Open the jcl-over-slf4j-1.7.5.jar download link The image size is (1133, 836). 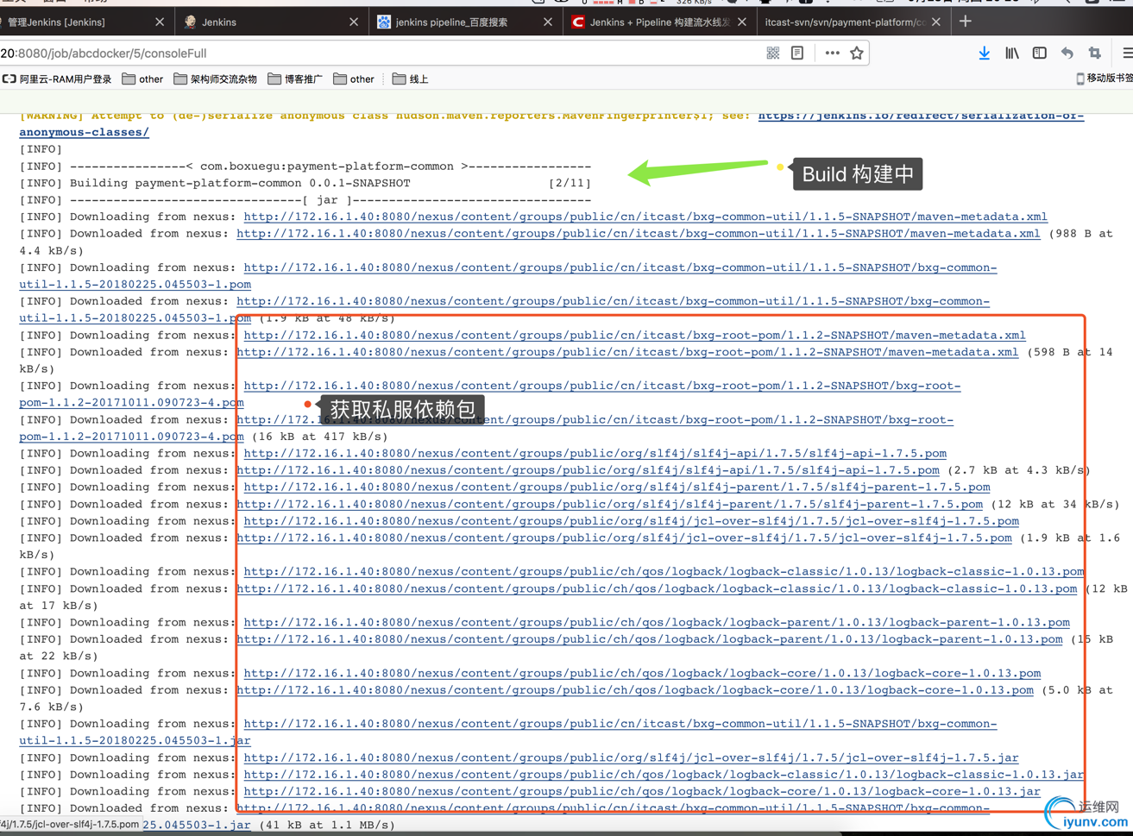tap(631, 757)
